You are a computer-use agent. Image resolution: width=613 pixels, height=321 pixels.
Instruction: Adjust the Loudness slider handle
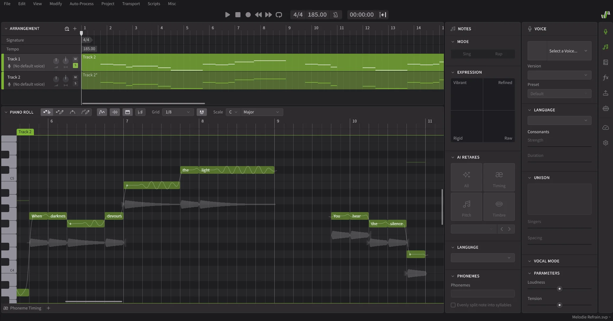559,289
